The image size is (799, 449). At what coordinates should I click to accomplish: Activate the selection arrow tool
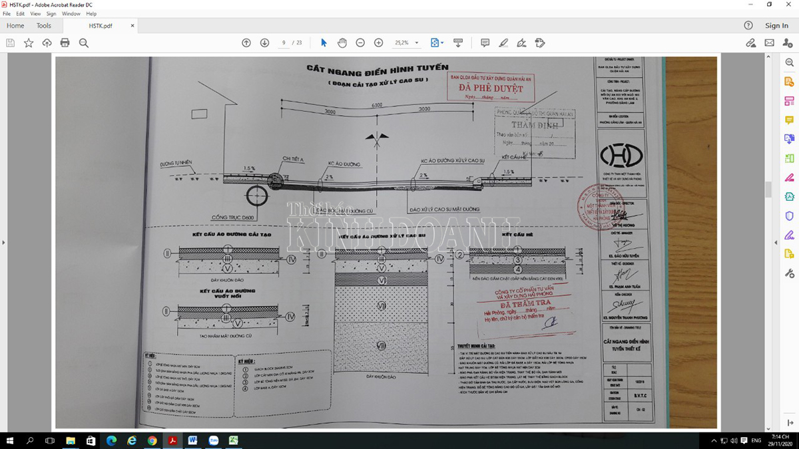[324, 43]
